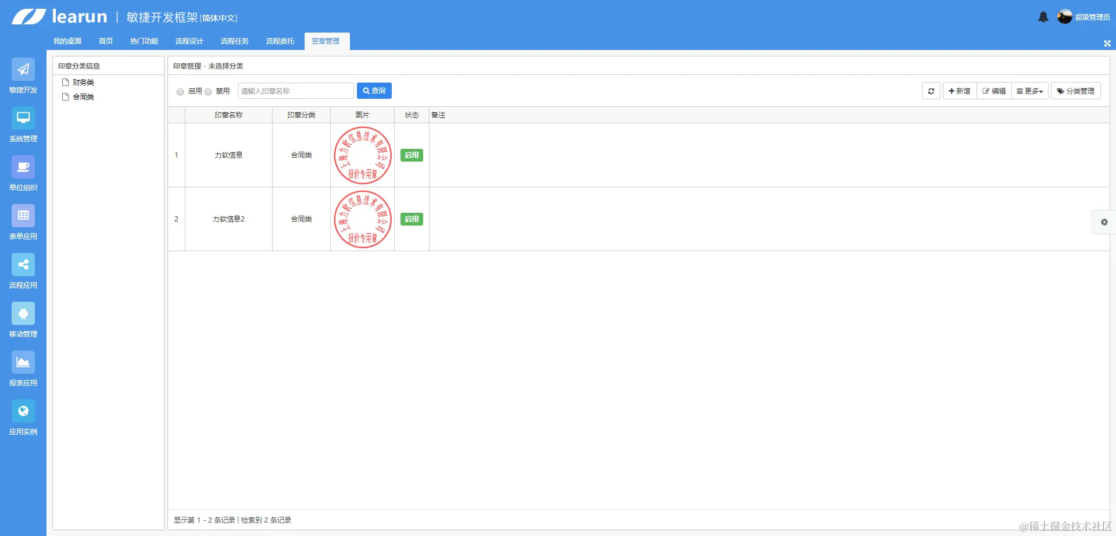Viewport: 1116px width, 536px height.
Task: Open the 应用实例 globe icon
Action: [23, 411]
